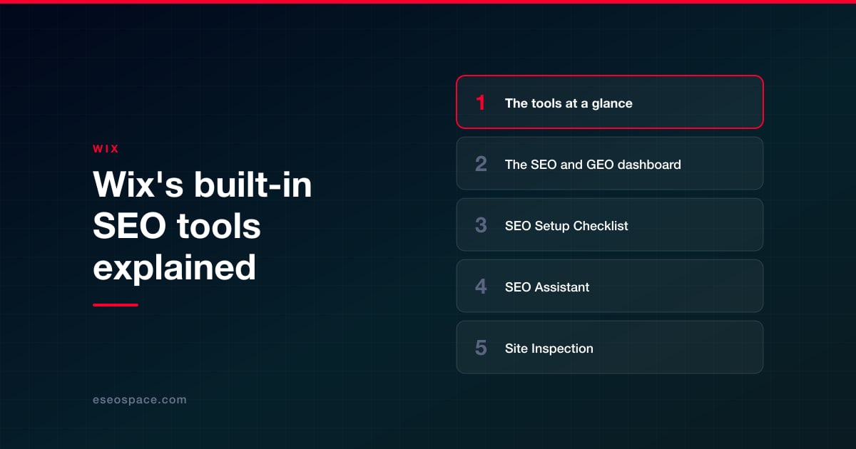
Task: Open "The SEO and GEO dashboard" item
Action: 610,163
